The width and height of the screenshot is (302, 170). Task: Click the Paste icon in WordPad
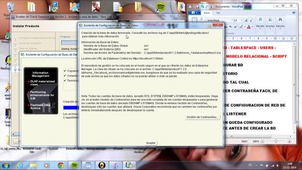coord(194,19)
